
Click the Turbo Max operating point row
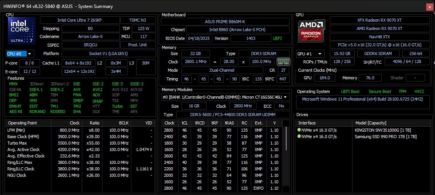[x=80, y=143]
